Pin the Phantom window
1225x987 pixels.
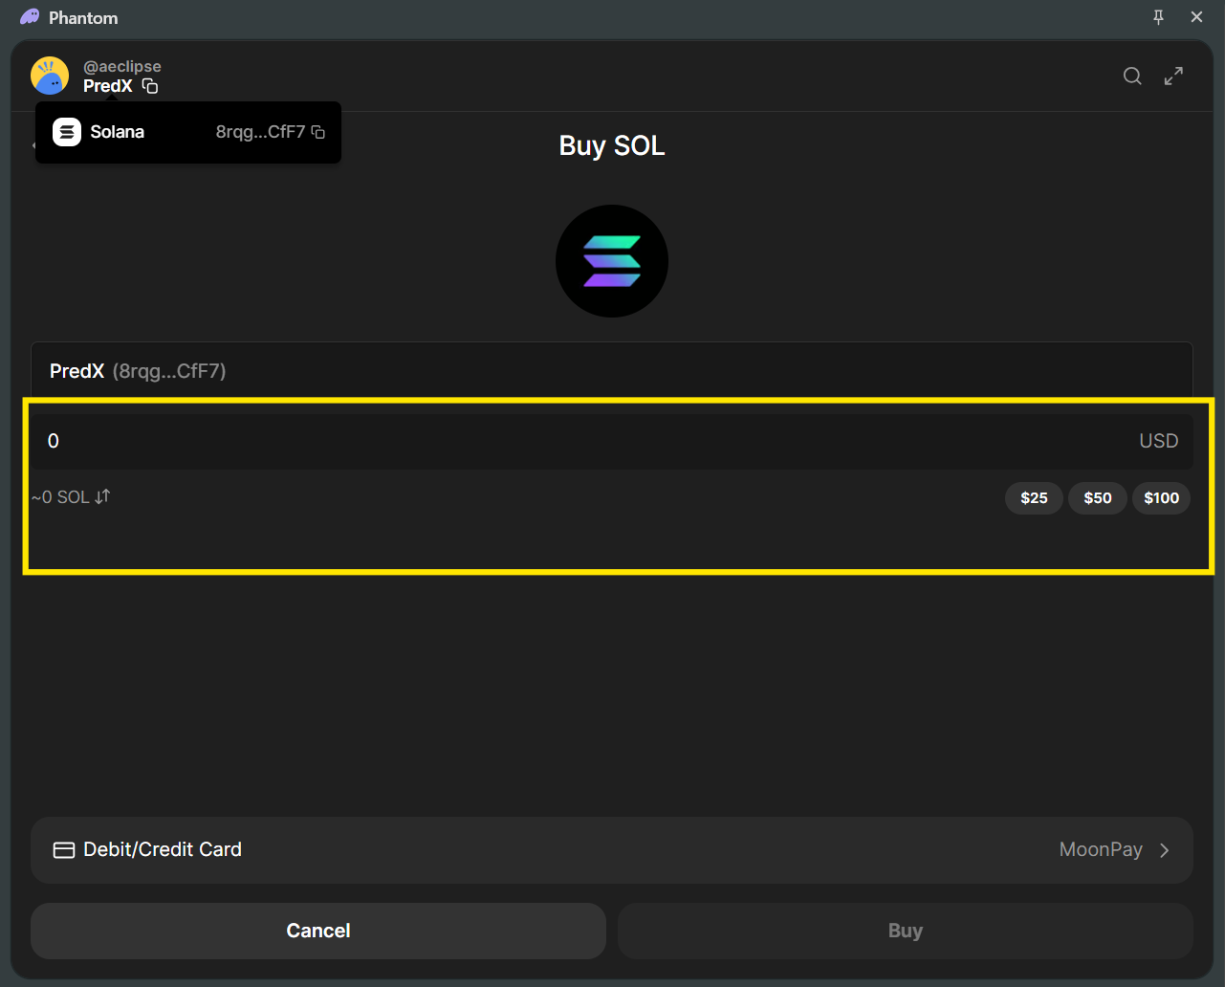coord(1158,17)
